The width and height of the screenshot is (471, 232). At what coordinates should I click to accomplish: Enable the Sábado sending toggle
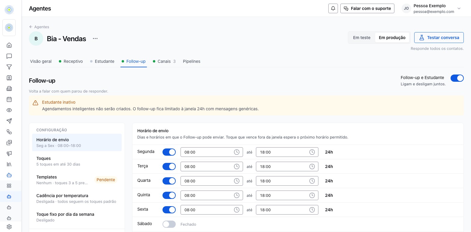point(169,224)
